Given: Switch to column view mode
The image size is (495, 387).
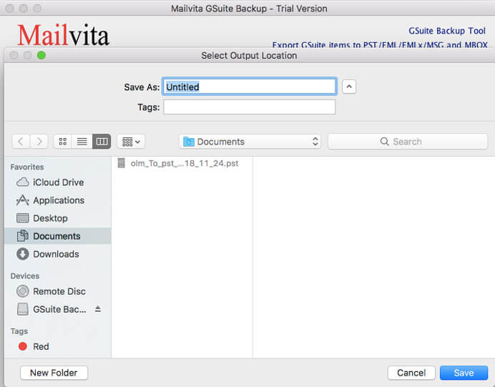Looking at the screenshot, I should (x=102, y=142).
